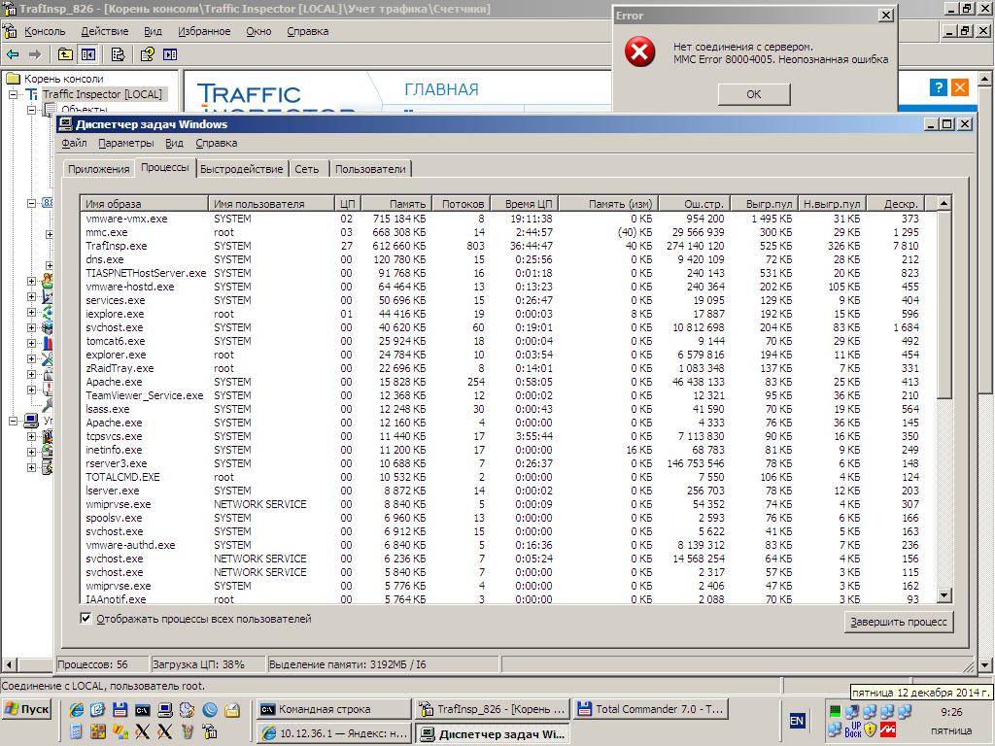Switch to the Пользователи tab
Image resolution: width=995 pixels, height=746 pixels.
(x=370, y=169)
